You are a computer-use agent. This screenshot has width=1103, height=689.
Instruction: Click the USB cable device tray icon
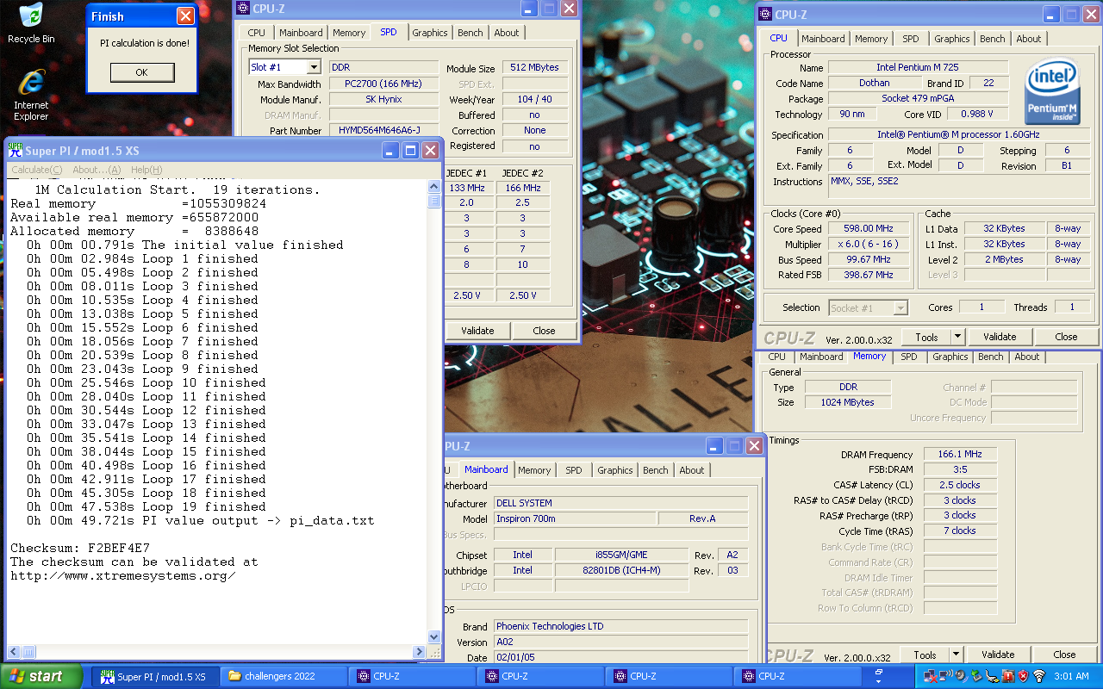click(x=993, y=676)
